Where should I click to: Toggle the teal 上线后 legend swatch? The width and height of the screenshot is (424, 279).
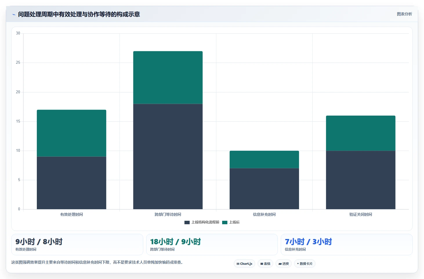click(225, 223)
